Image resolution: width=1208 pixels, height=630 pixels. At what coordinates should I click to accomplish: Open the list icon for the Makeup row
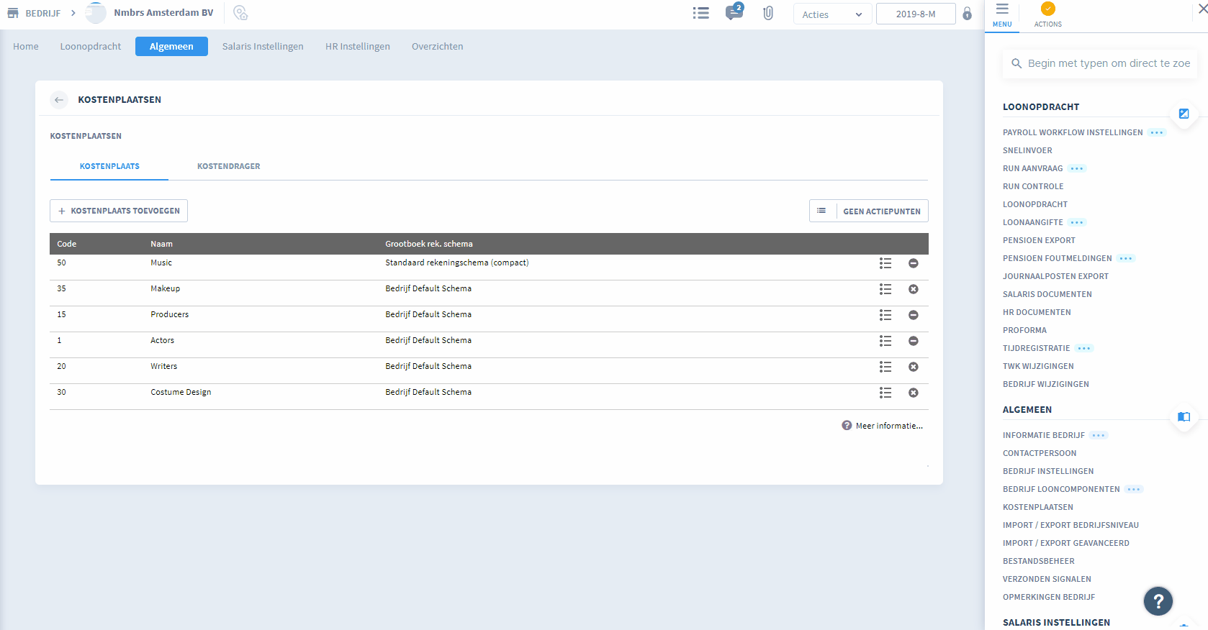tap(885, 289)
